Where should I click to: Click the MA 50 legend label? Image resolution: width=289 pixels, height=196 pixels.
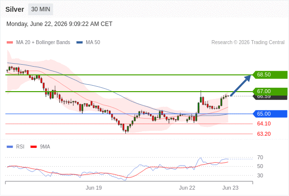(x=93, y=43)
